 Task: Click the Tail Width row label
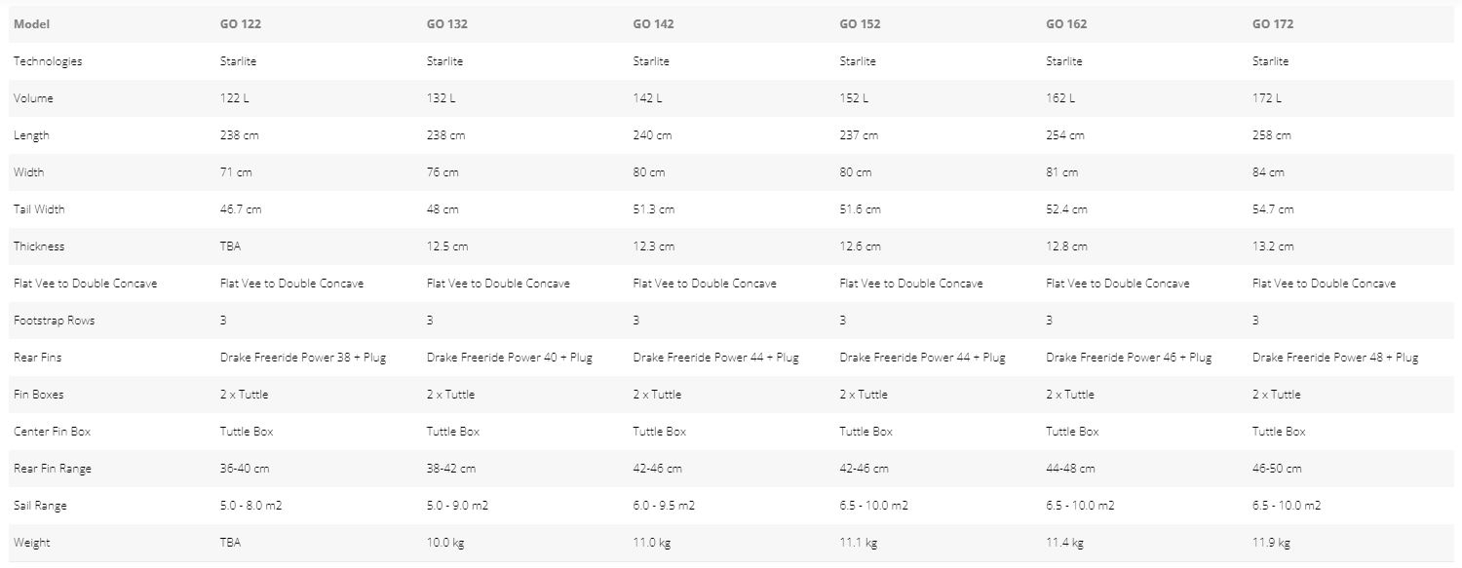tap(39, 209)
